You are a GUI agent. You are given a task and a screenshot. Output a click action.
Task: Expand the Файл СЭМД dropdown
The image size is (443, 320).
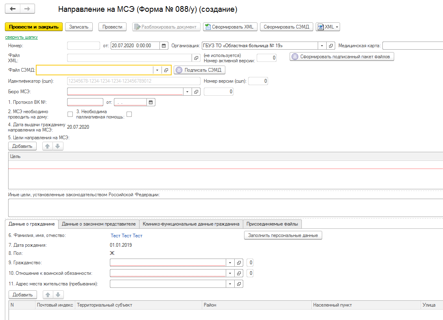point(157,70)
